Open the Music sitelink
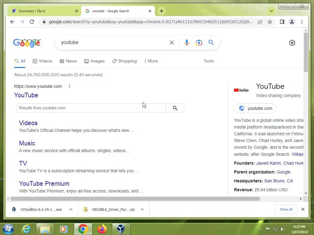The image size is (314, 235). 27,143
